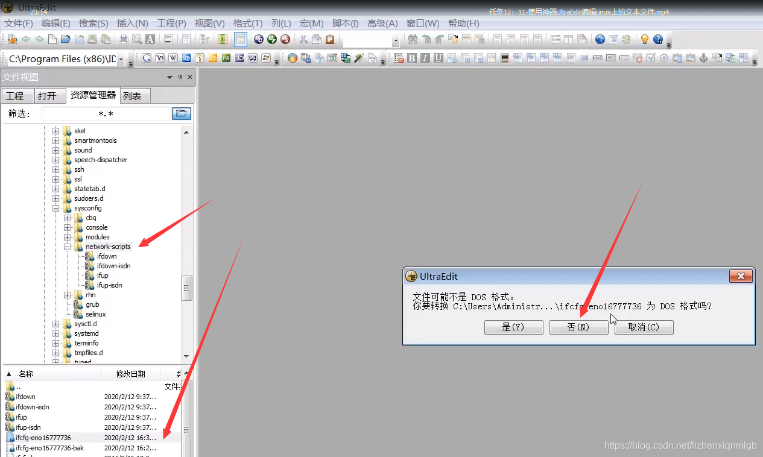Click 否(N) in the UltraEdit dialog
The image size is (763, 457).
coord(578,327)
